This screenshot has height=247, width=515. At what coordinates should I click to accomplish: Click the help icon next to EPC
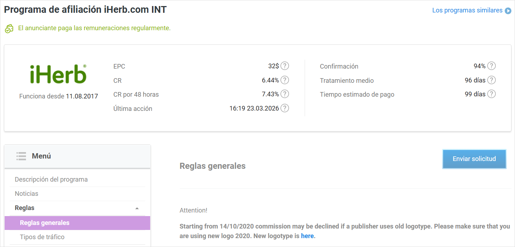click(x=284, y=66)
